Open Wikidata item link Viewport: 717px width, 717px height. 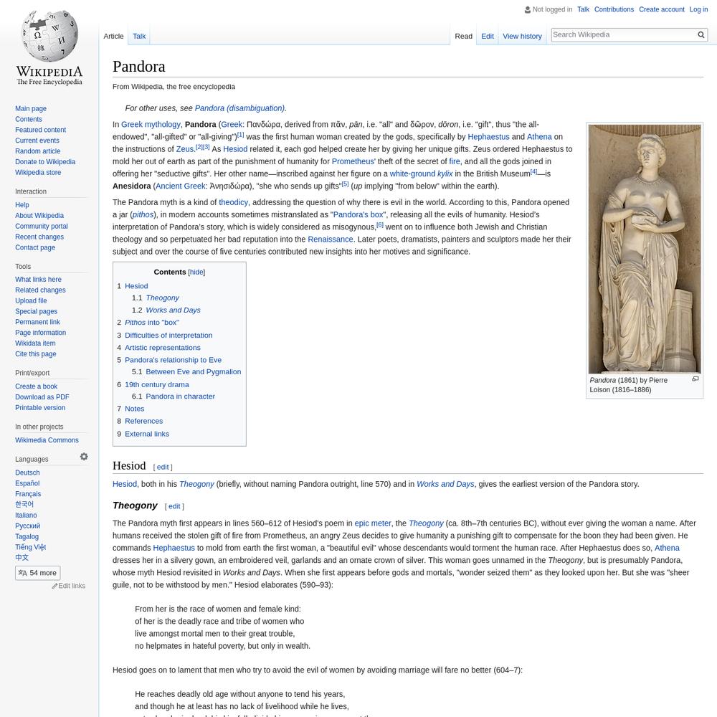tap(35, 343)
